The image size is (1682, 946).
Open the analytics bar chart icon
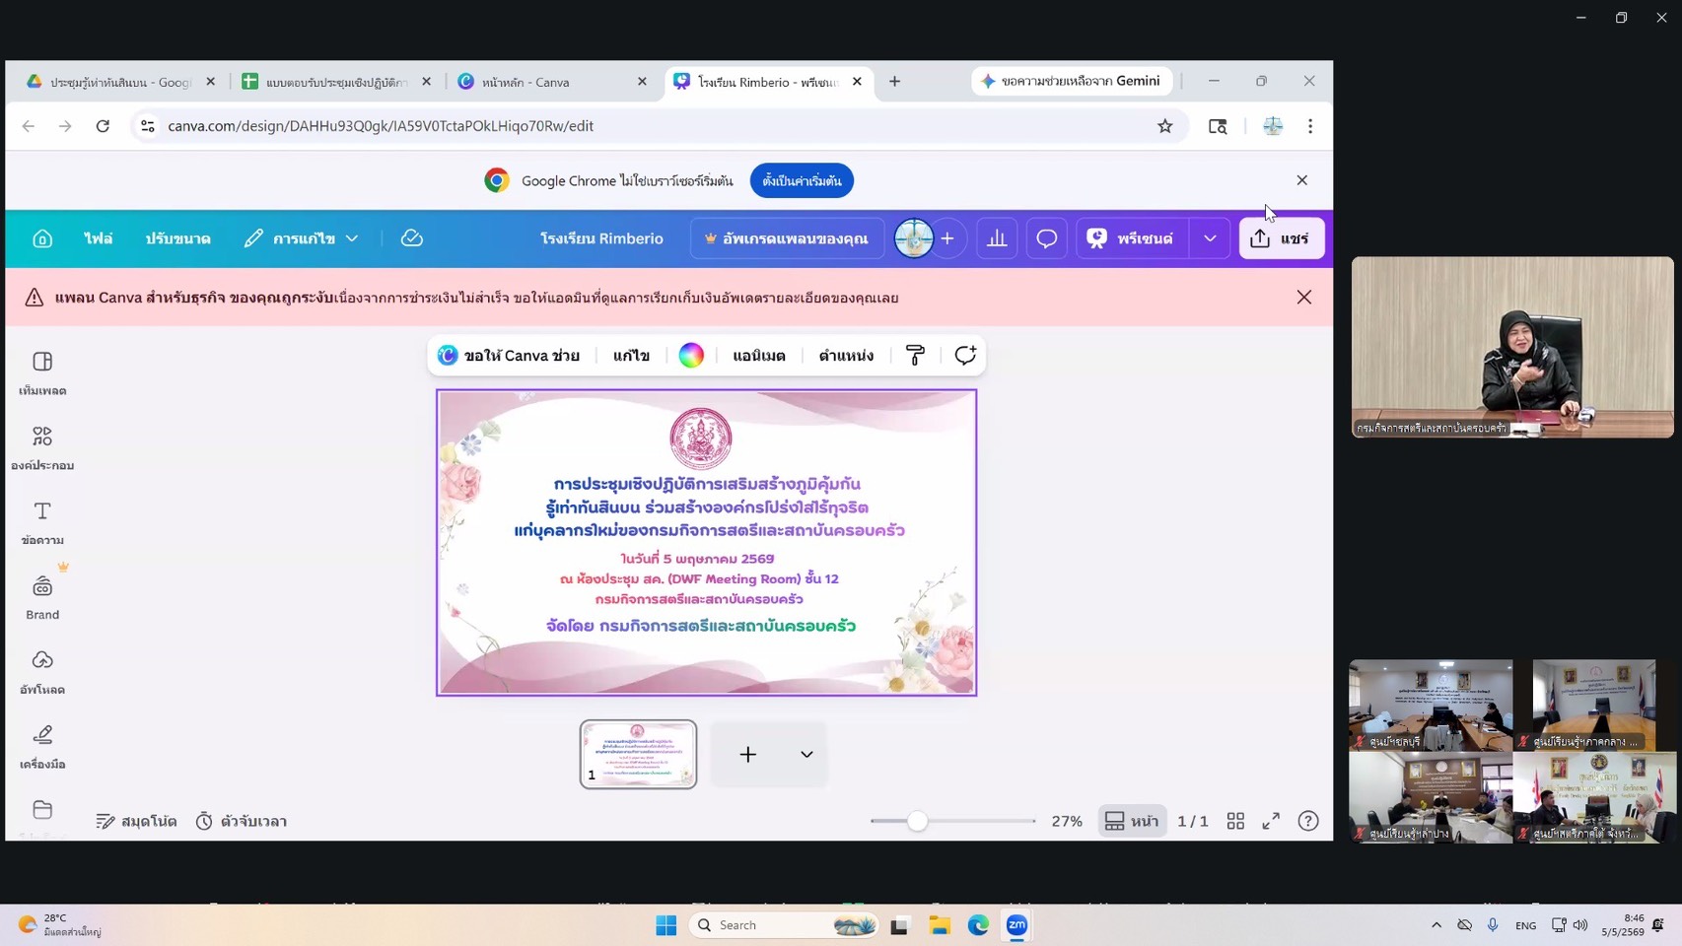(x=997, y=238)
